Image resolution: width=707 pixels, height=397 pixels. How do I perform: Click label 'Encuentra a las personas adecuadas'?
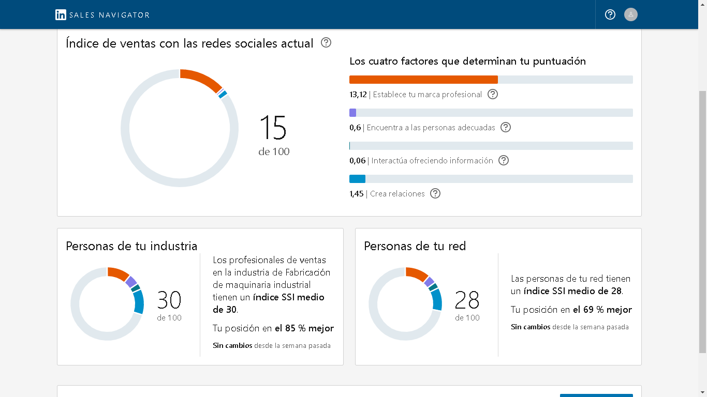431,128
